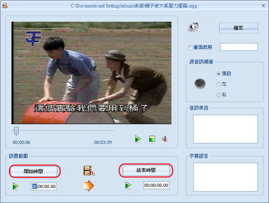Click the media disc icon beside 確定
The image size is (269, 203).
(x=194, y=27)
